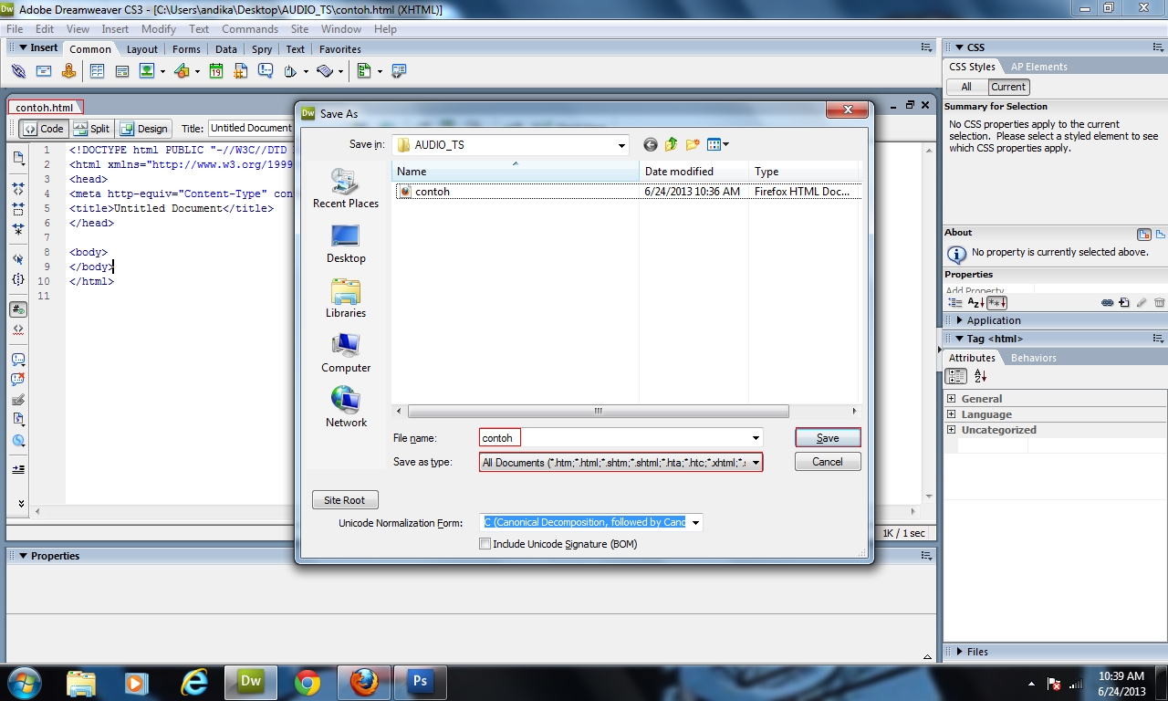This screenshot has height=701, width=1168.
Task: Switch to Code view
Action: pyautogui.click(x=43, y=129)
